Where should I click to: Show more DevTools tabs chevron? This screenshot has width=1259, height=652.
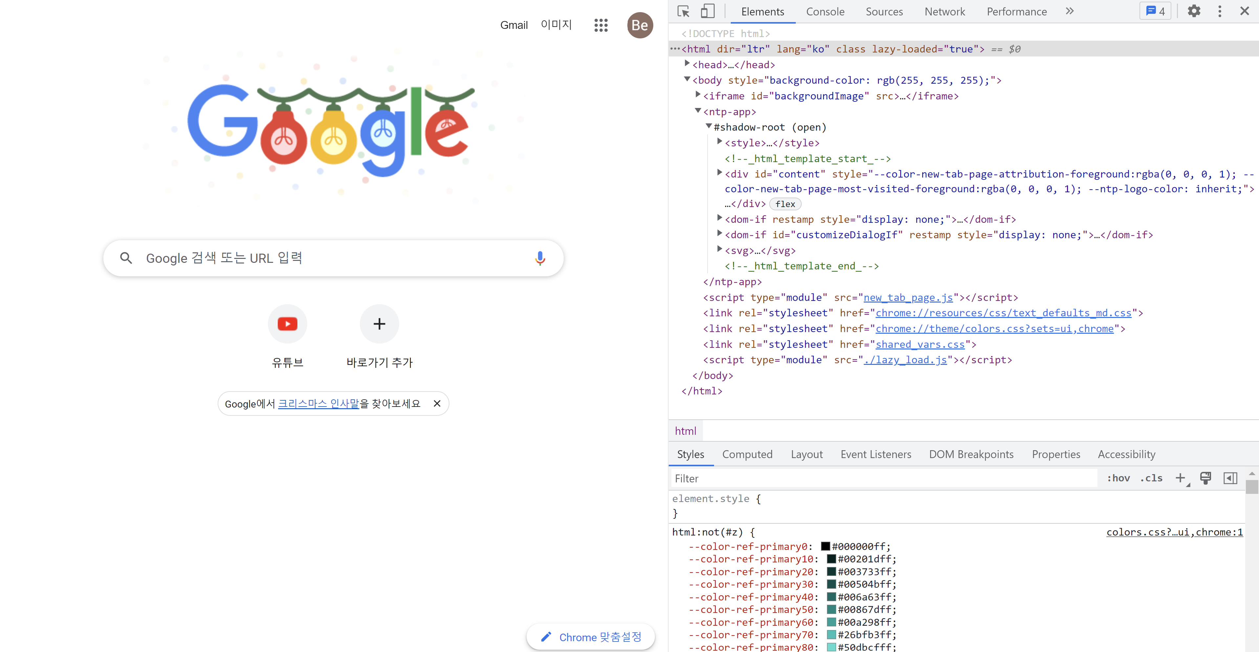(x=1069, y=11)
